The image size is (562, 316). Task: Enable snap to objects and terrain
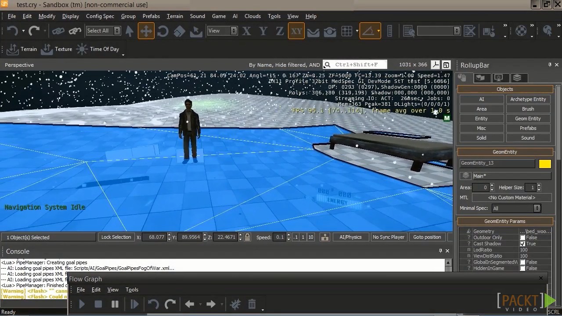tap(330, 31)
